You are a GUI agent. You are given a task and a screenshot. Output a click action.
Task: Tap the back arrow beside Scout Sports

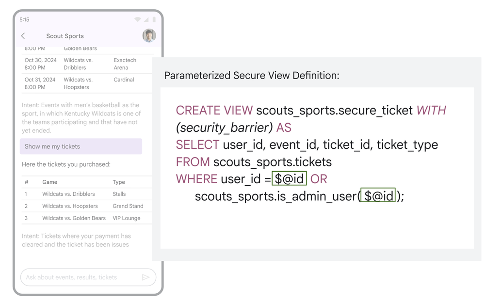point(23,36)
